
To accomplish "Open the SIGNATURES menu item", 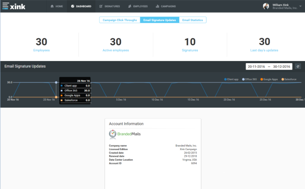I will [110, 6].
